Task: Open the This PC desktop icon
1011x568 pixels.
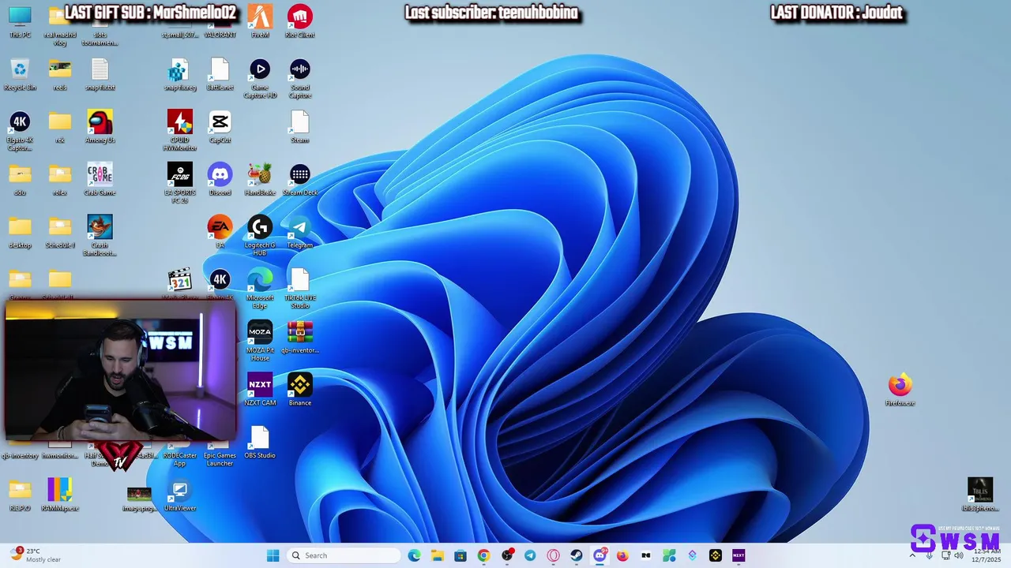Action: point(20,21)
